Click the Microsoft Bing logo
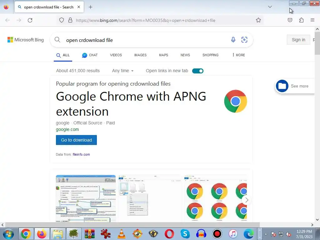The image size is (320, 240). [x=26, y=40]
